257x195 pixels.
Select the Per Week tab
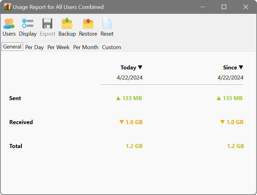click(58, 47)
